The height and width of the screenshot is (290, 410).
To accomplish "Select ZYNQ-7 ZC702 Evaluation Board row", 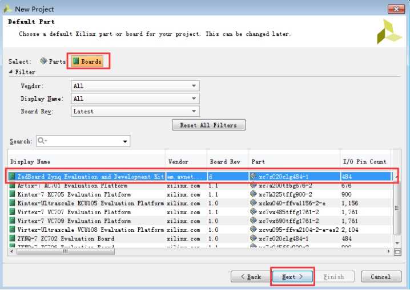I will pos(200,239).
